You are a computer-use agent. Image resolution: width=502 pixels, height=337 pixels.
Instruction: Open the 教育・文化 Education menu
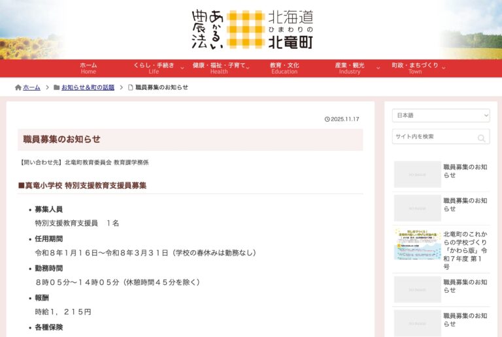click(x=284, y=68)
